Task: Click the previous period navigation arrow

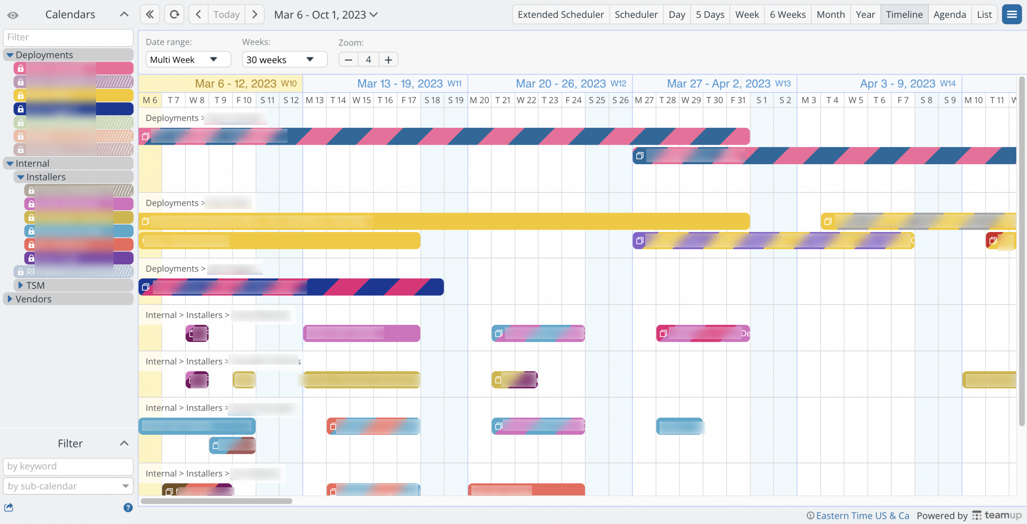Action: [x=198, y=14]
